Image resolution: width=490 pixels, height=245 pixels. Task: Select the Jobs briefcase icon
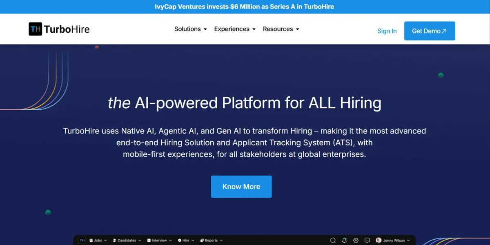(x=91, y=240)
